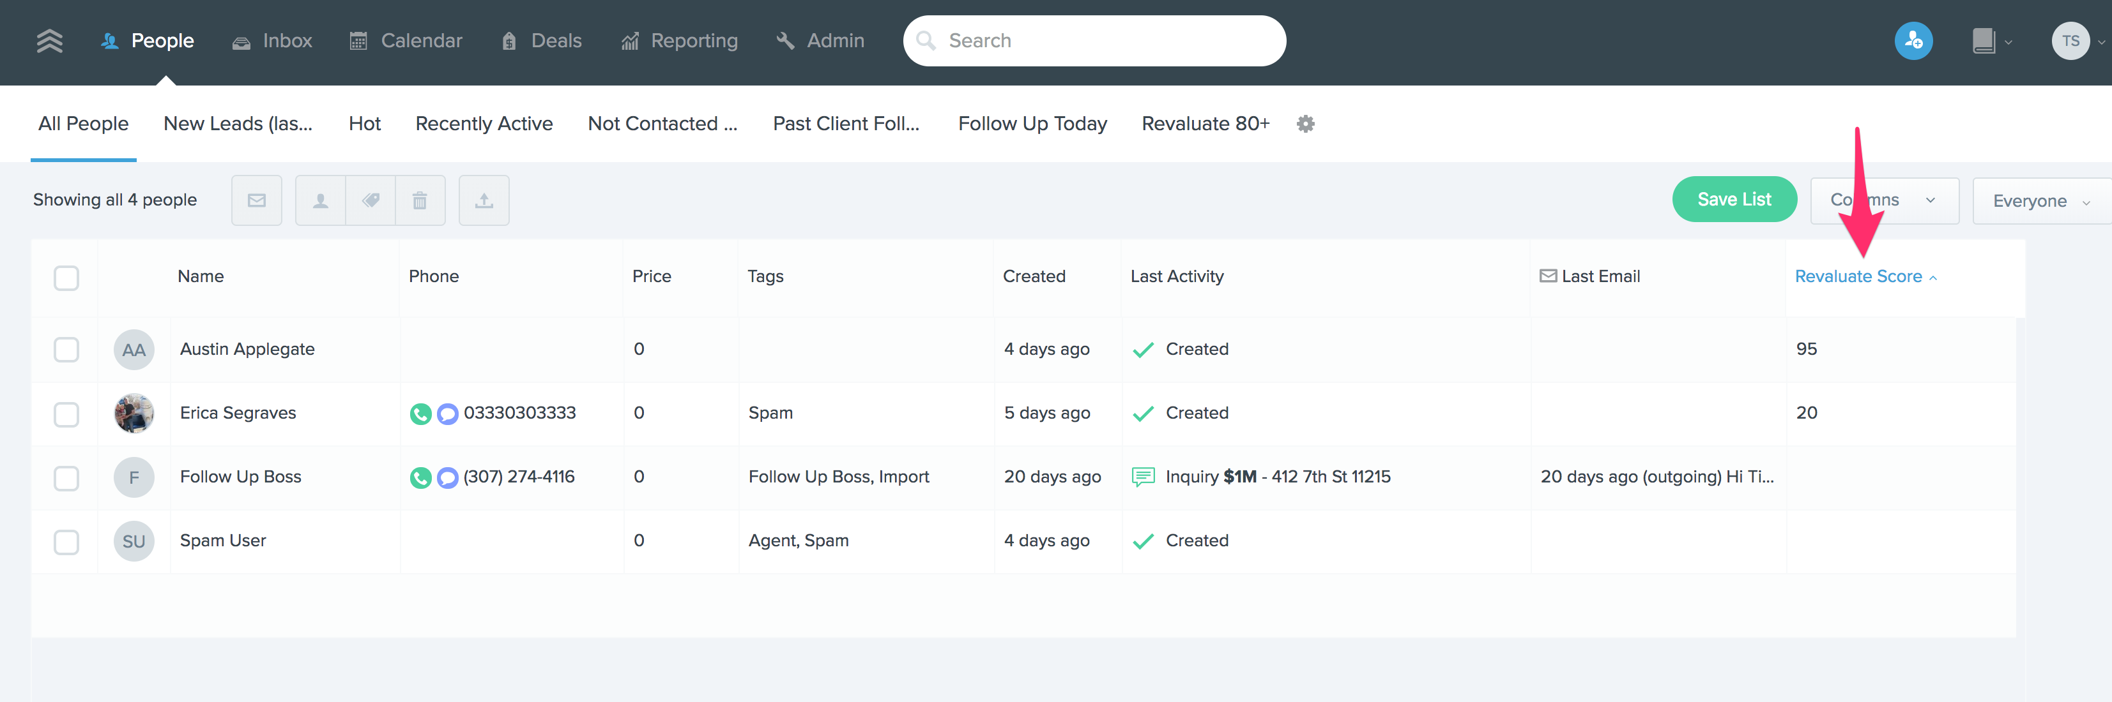Select the Austin Applegate row checkbox

[66, 350]
